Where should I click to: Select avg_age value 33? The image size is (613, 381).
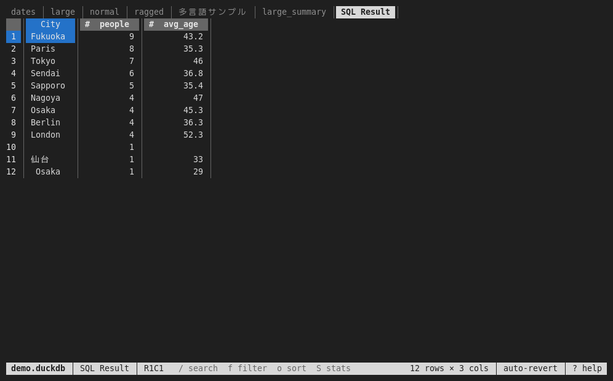point(176,159)
